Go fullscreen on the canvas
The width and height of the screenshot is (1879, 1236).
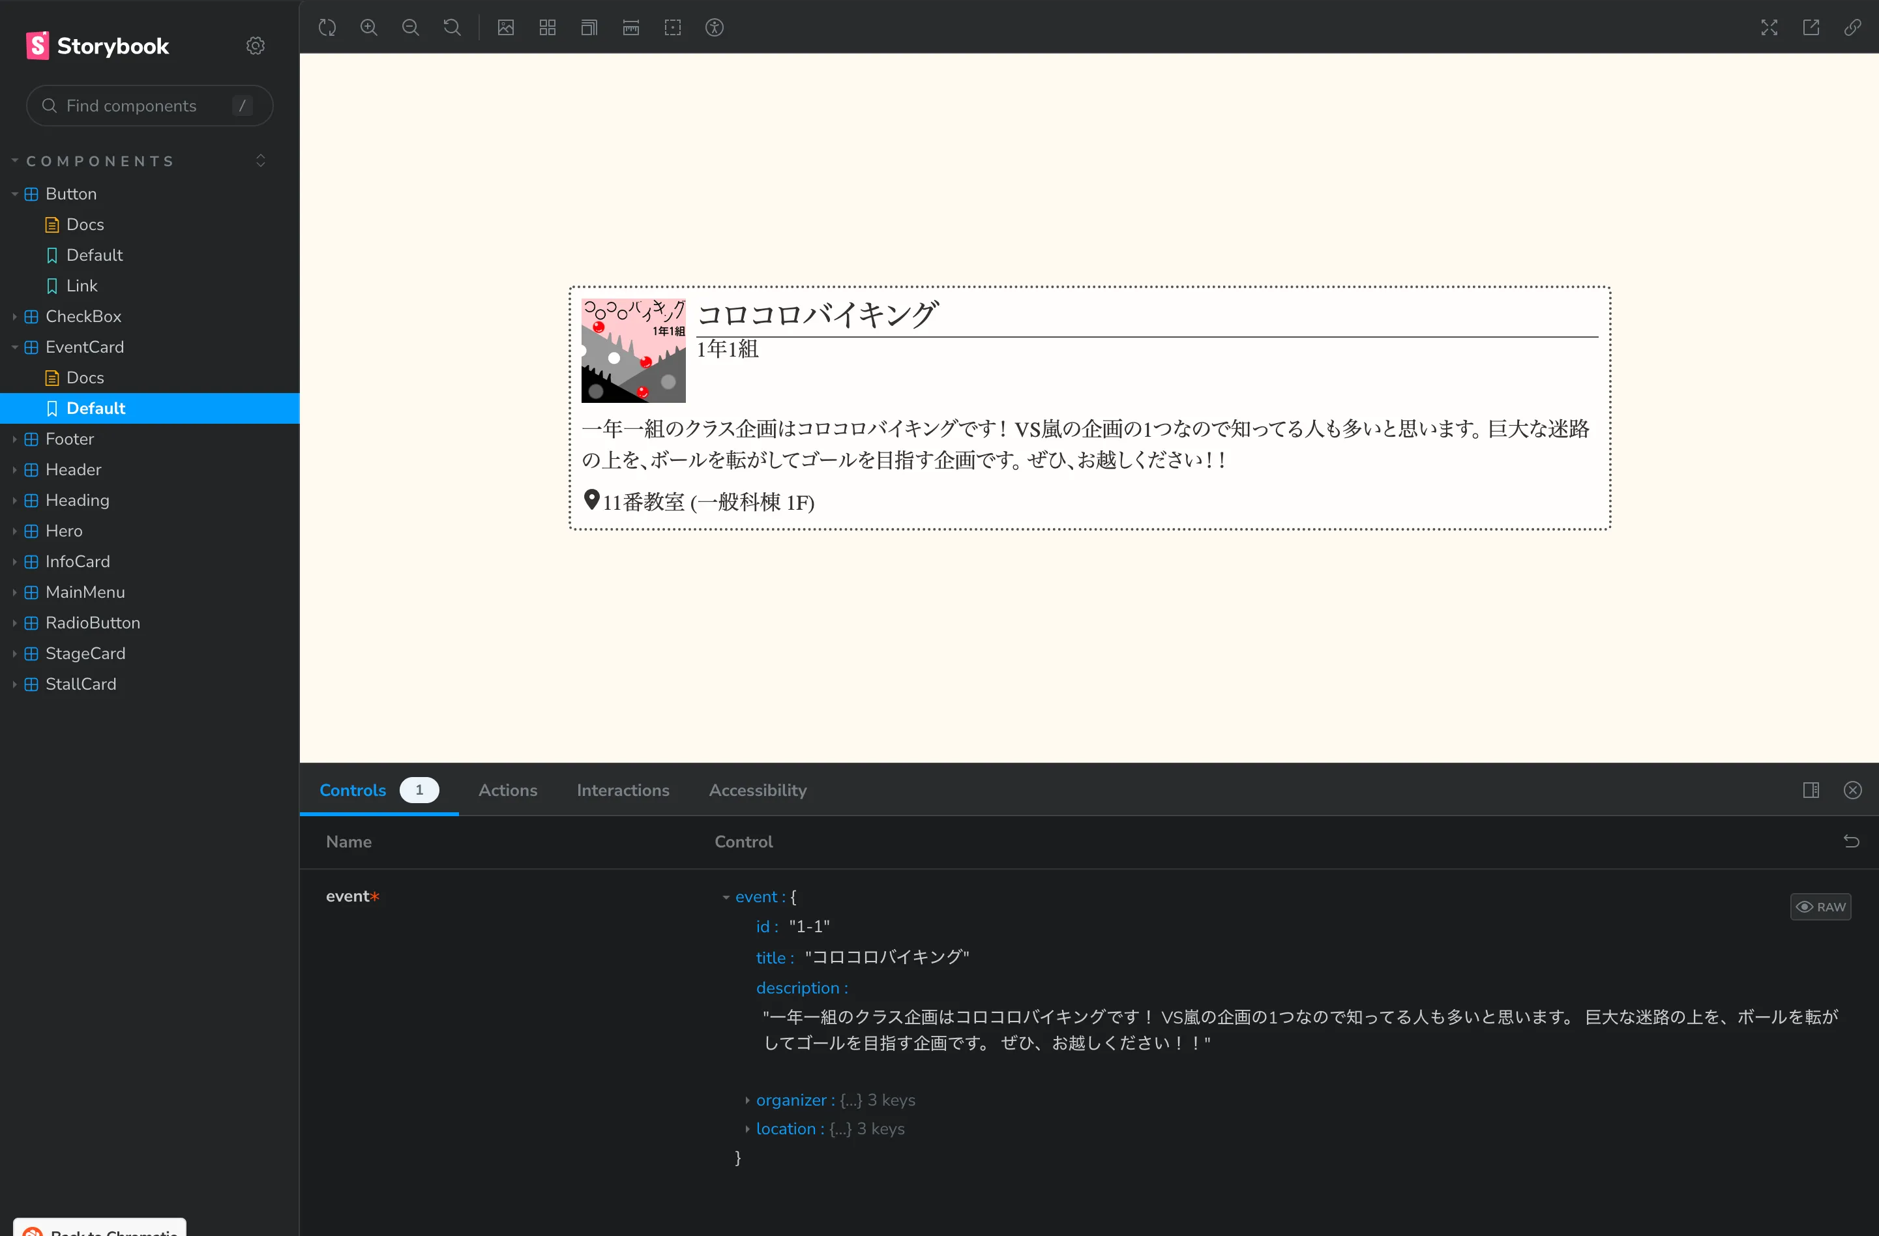[1769, 27]
